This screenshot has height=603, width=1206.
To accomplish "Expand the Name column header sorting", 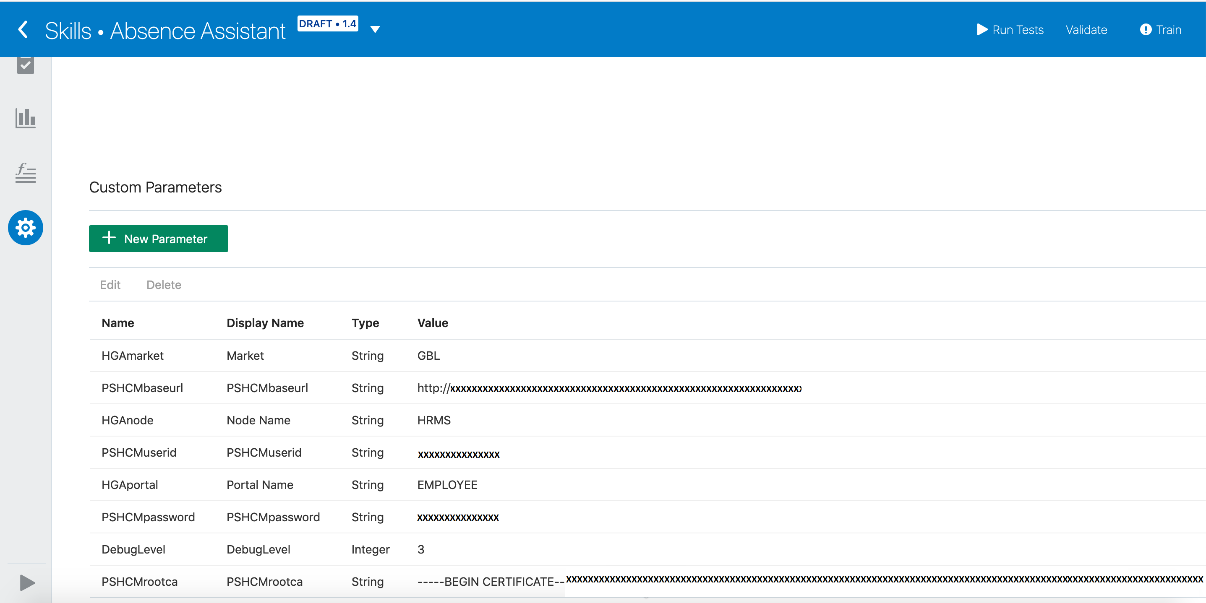I will tap(117, 323).
